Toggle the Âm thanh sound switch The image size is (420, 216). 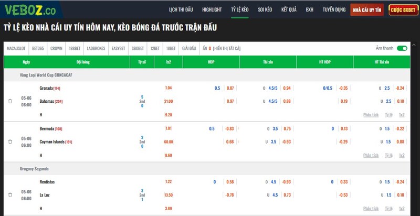402,48
